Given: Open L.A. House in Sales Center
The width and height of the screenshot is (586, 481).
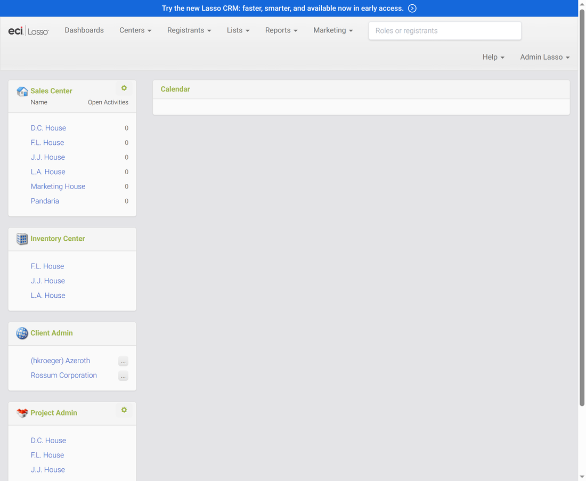Looking at the screenshot, I should (48, 172).
